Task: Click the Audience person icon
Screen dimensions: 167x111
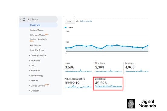Action: tap(24, 19)
